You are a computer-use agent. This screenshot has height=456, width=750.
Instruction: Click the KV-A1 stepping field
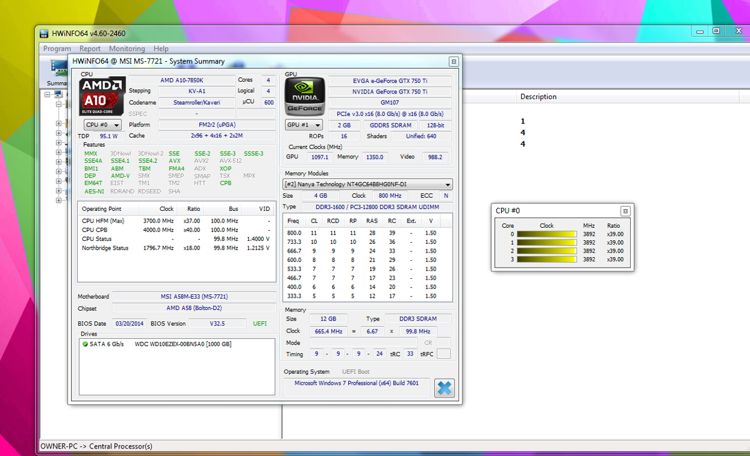click(197, 91)
